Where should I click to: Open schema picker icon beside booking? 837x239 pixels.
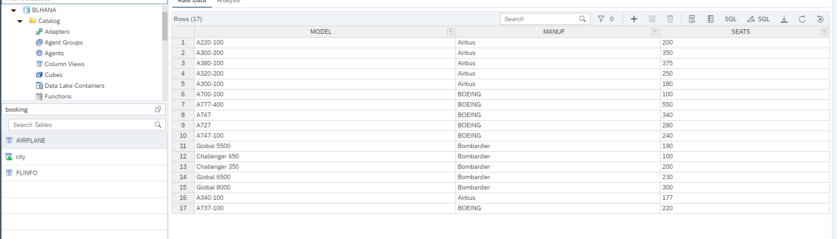pyautogui.click(x=158, y=109)
